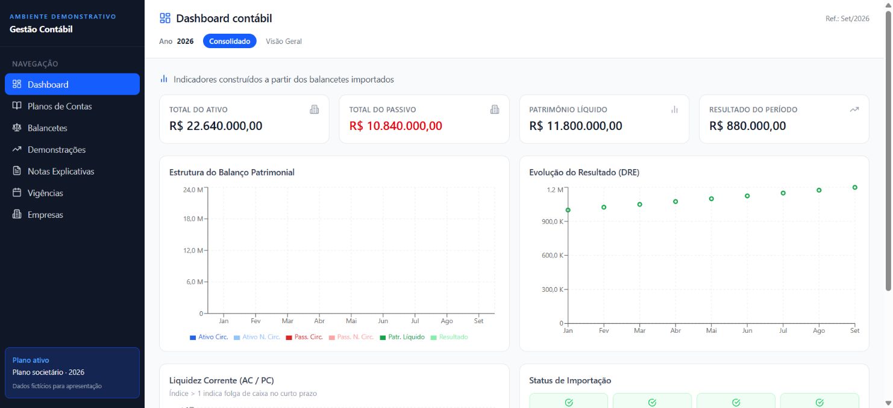The height and width of the screenshot is (408, 893).
Task: Click the year value 2026
Action: [185, 42]
